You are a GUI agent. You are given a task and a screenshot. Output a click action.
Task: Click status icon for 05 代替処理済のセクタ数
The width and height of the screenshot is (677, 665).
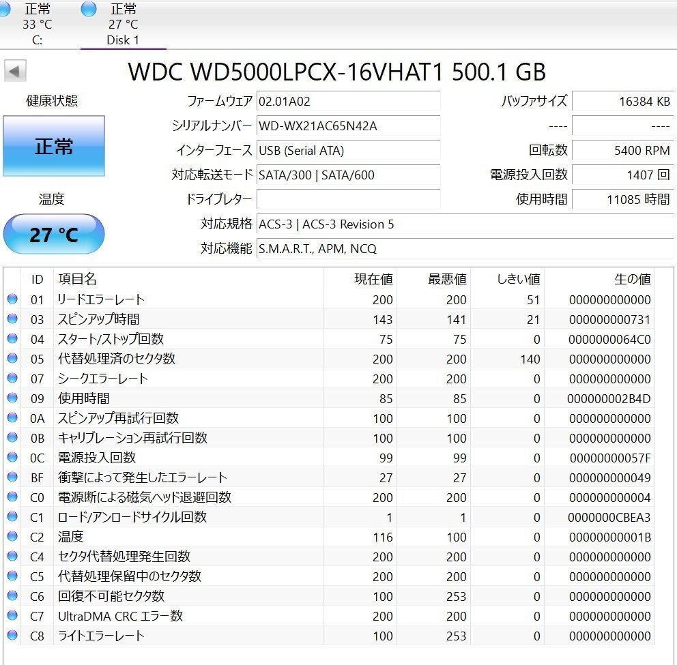pyautogui.click(x=12, y=358)
